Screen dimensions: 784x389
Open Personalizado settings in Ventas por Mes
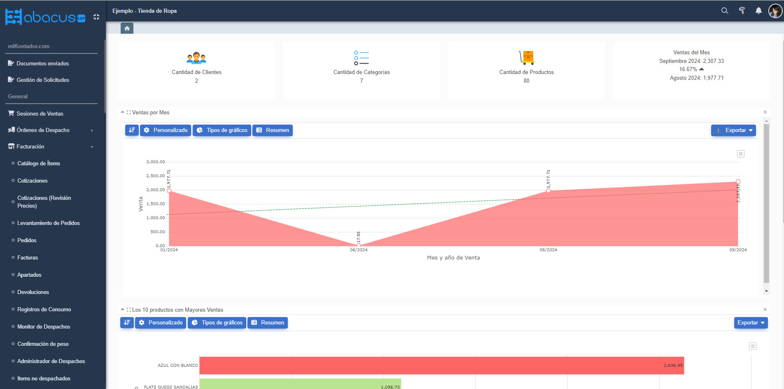[166, 130]
